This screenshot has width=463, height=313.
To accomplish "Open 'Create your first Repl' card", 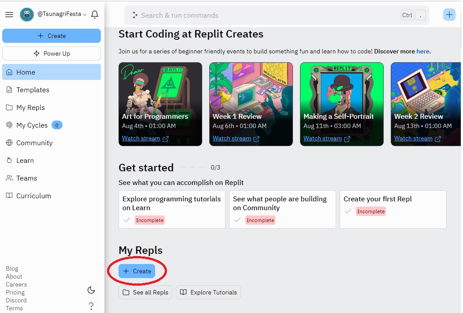I will click(393, 209).
